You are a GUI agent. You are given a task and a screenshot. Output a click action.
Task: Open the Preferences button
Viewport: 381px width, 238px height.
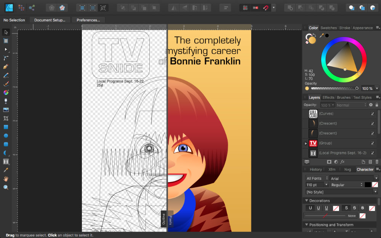click(x=88, y=20)
